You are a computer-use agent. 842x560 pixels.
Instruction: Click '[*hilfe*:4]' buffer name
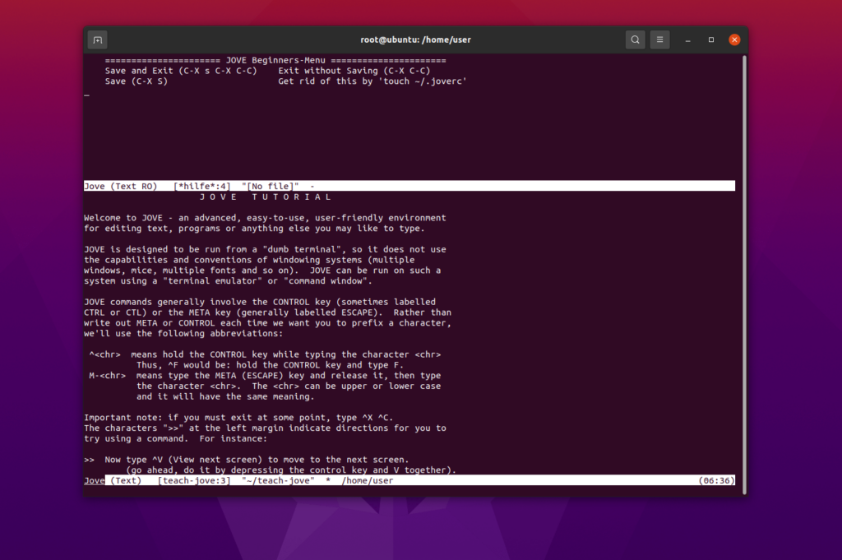coord(202,187)
